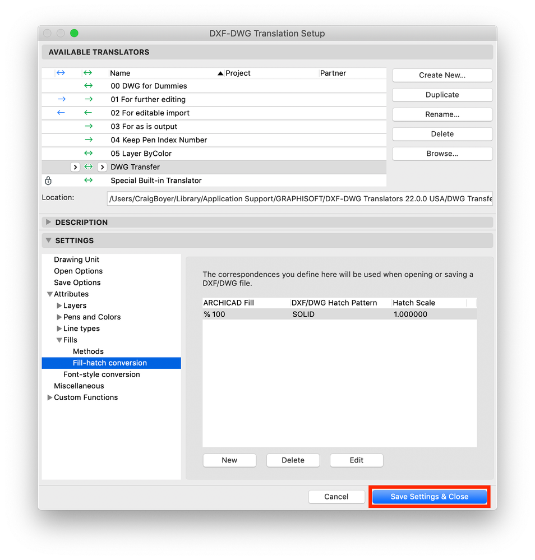Select Open Options in settings tree
The height and width of the screenshot is (560, 535).
click(79, 271)
